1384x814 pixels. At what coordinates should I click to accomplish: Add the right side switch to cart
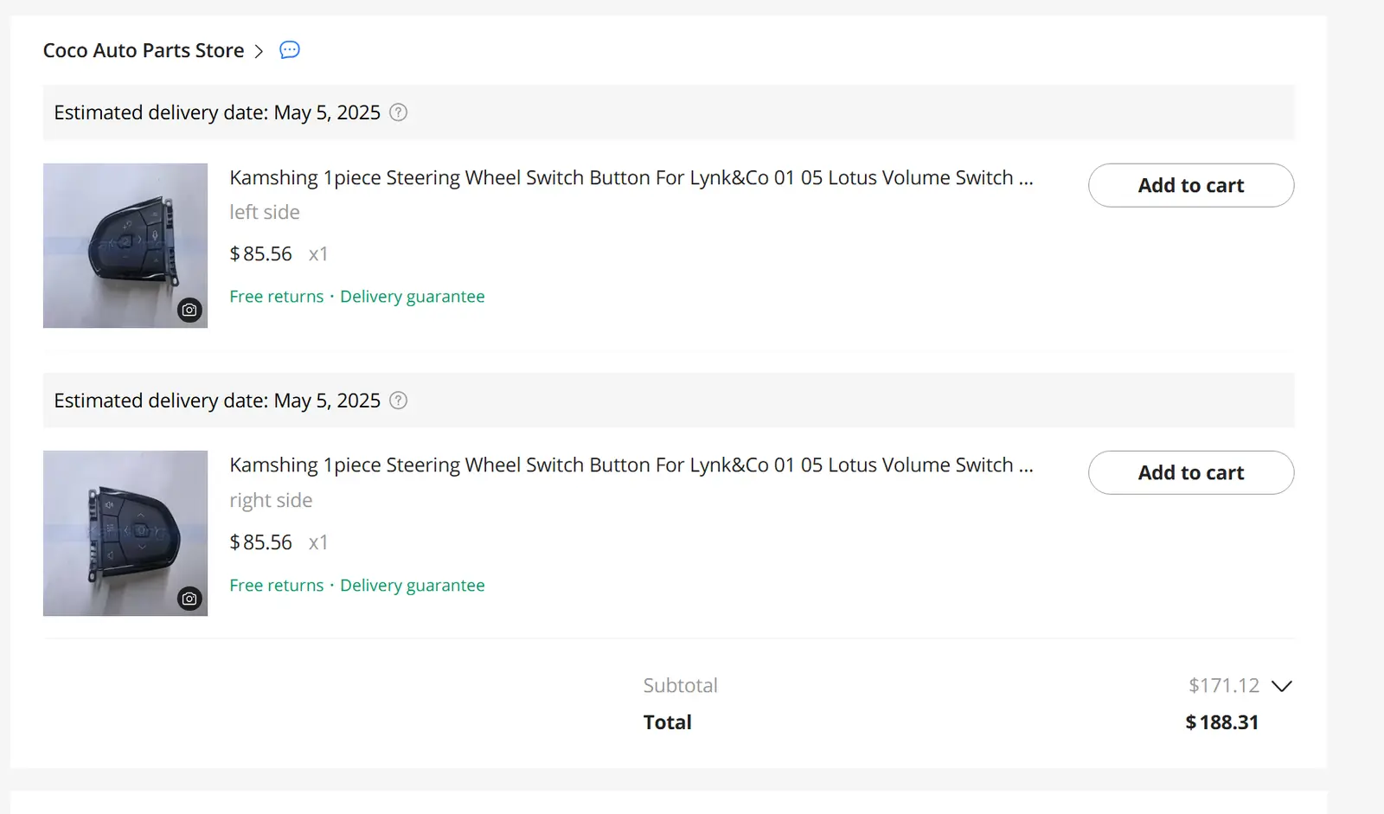pos(1190,472)
